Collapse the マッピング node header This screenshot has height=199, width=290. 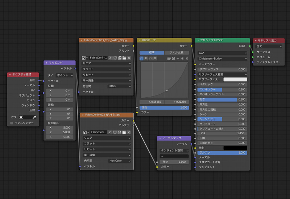tap(46, 63)
